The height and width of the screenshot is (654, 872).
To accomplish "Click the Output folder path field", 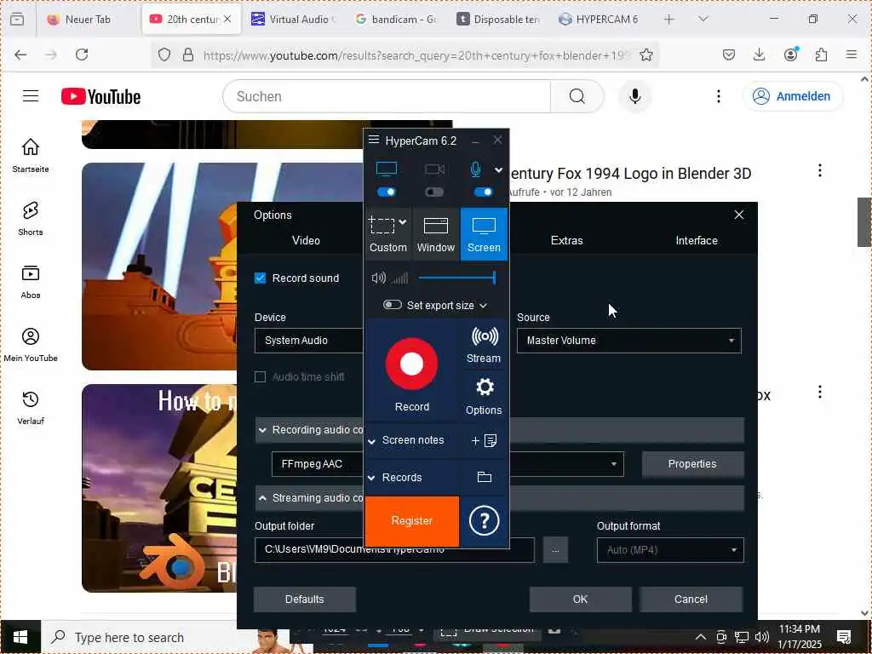I will (394, 550).
